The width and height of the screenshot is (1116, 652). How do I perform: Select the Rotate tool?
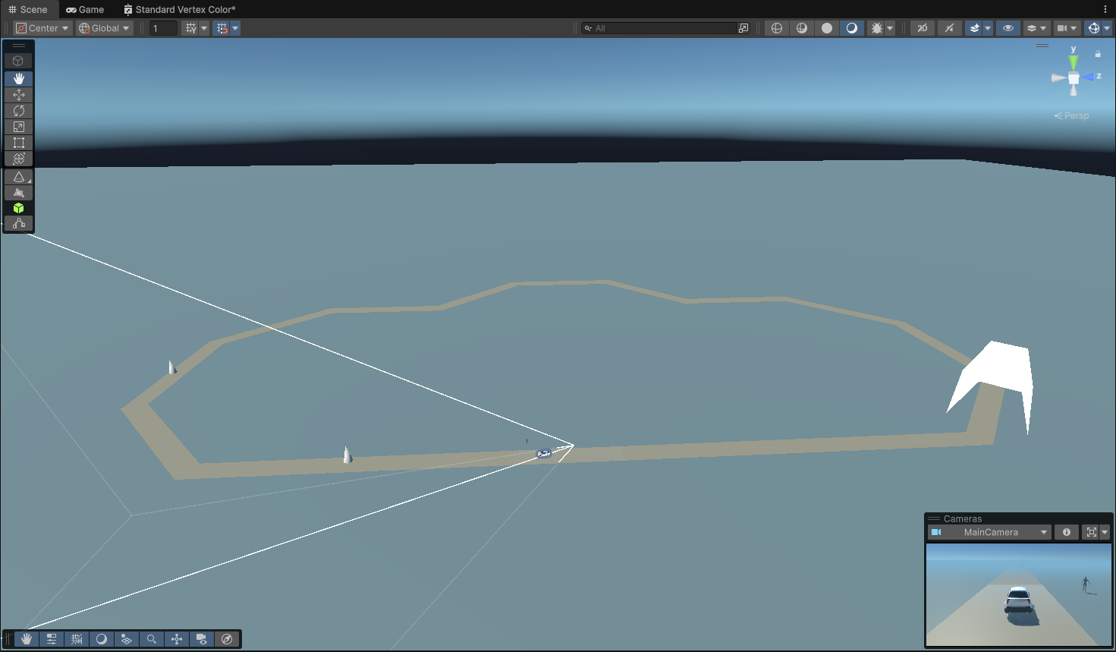pos(19,111)
